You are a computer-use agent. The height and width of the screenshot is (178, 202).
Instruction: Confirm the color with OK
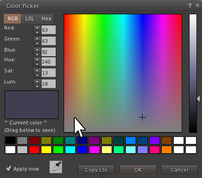138,170
